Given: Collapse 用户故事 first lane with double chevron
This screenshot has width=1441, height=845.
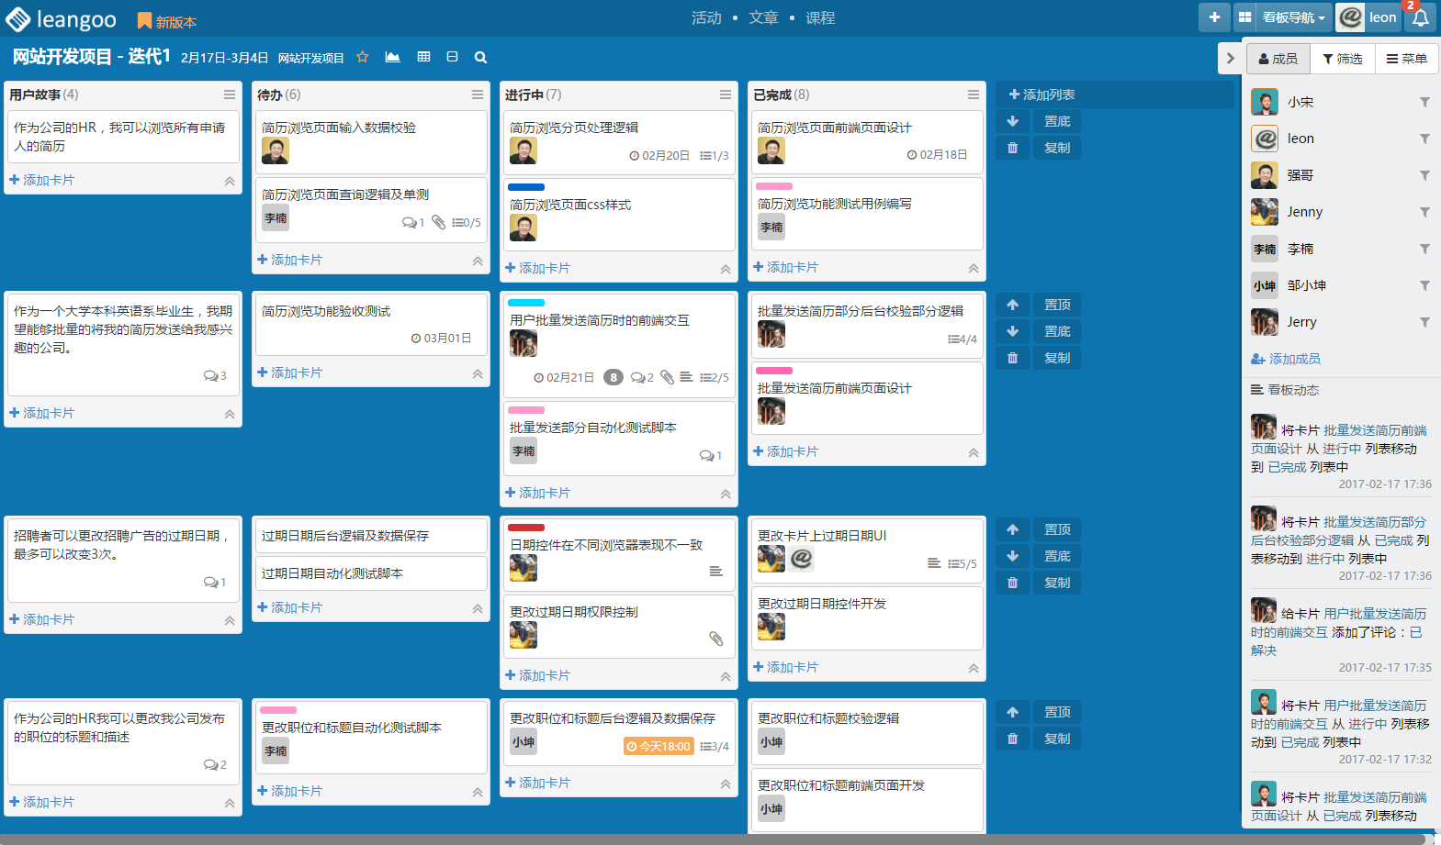Looking at the screenshot, I should [x=230, y=181].
